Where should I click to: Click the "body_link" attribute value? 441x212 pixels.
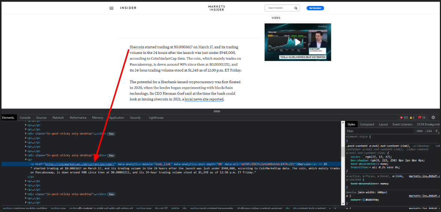(163, 164)
